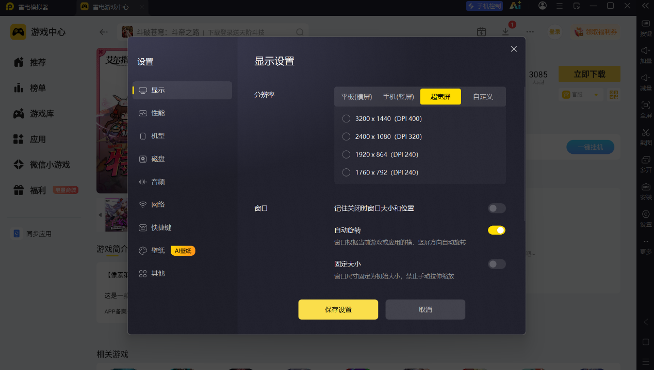Viewport: 654px width, 370px height.
Task: Click the window popout icon in title bar
Action: pos(577,6)
